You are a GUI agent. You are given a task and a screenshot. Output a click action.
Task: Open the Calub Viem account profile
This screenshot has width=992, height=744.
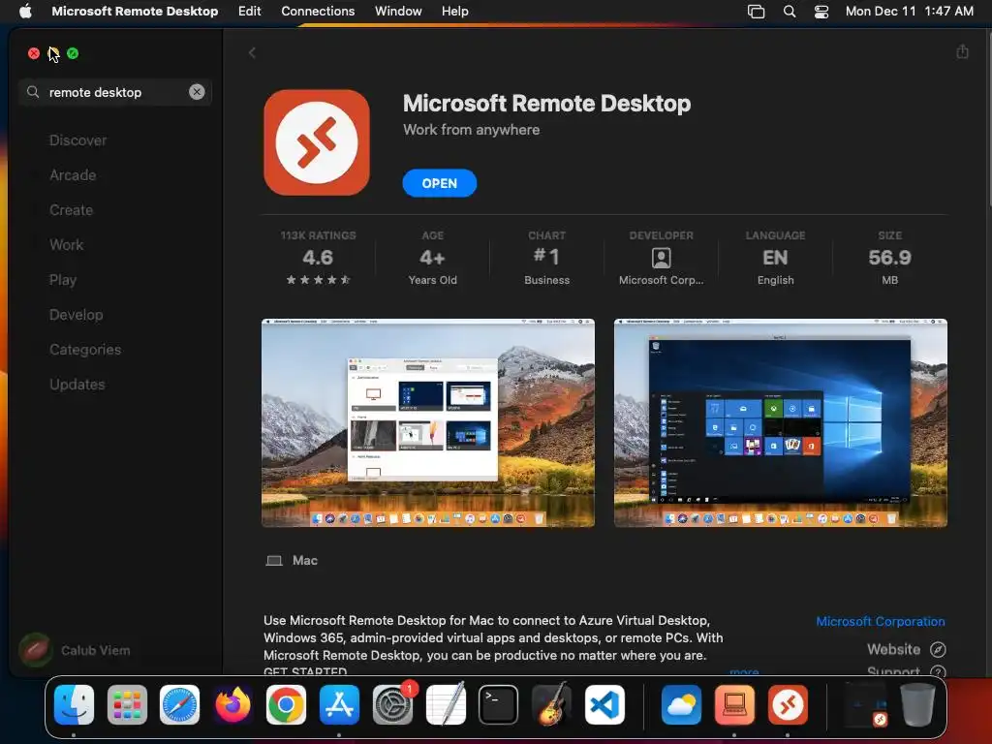coord(75,650)
